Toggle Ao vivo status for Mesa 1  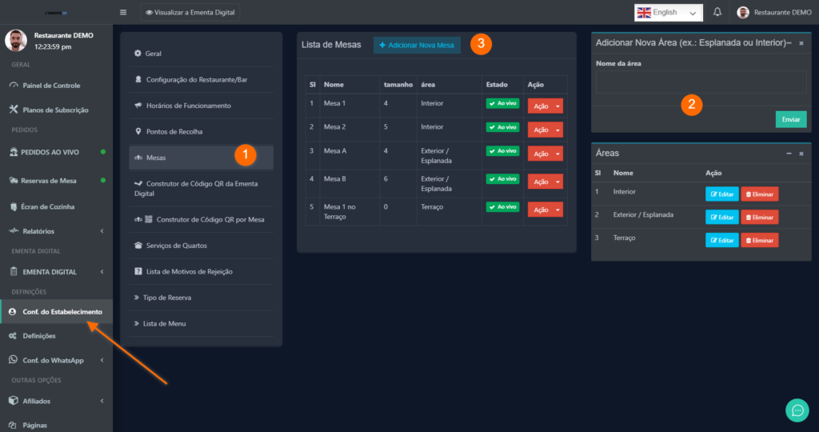click(x=502, y=104)
